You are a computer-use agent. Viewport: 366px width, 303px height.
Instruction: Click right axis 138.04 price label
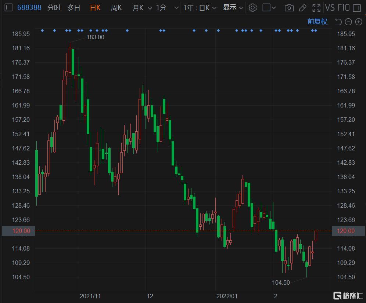346,177
